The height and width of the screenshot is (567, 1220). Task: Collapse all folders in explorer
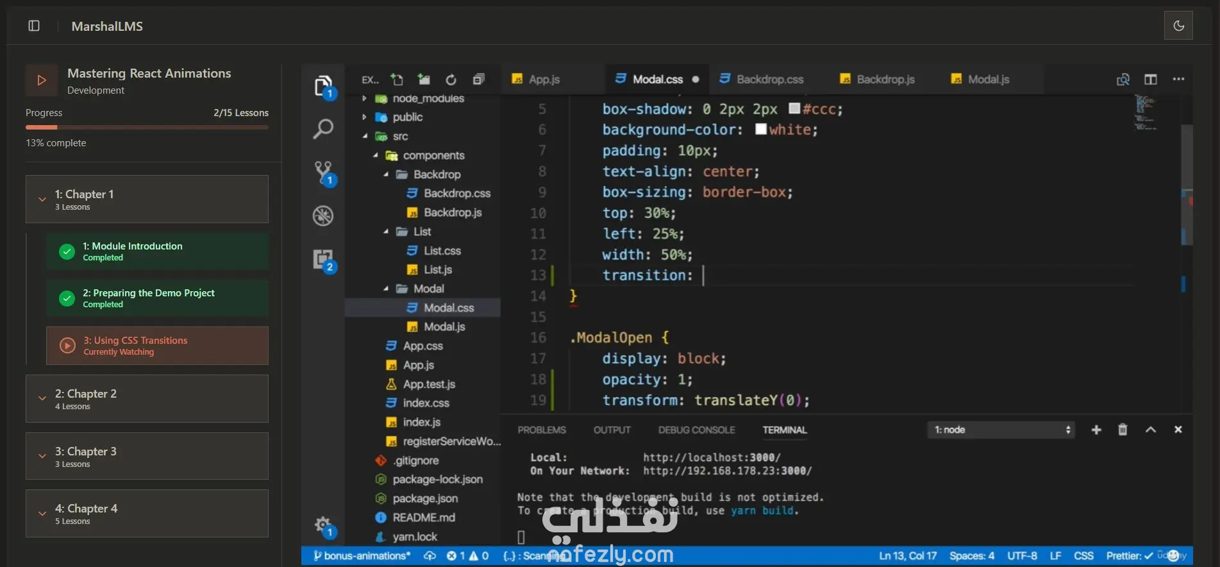[478, 80]
